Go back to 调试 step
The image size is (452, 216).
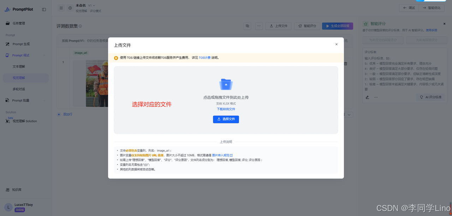(409, 8)
